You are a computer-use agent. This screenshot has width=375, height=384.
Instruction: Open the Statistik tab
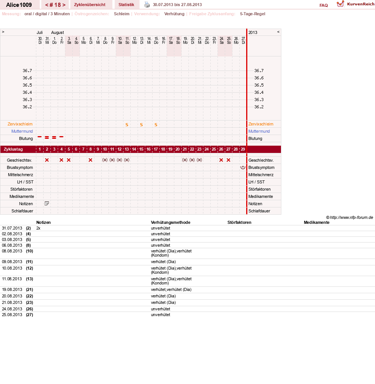[x=126, y=5]
